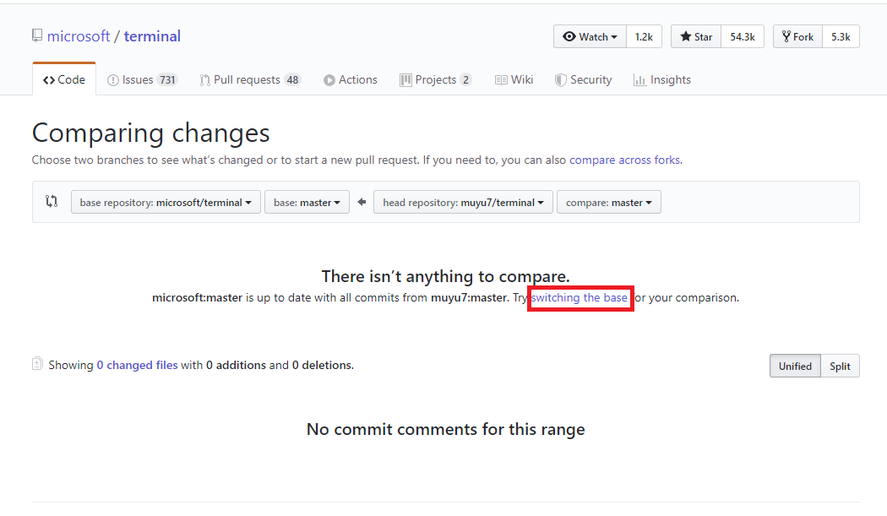Open the head repository muyu7/terminal dropdown

(x=463, y=203)
